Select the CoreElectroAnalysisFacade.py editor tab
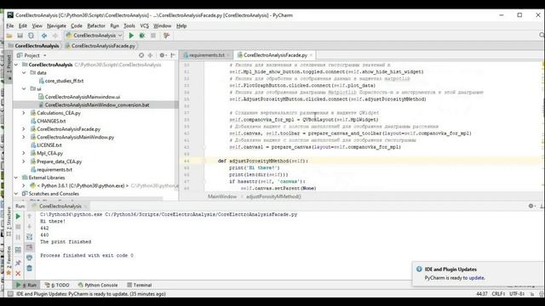Image resolution: width=545 pixels, height=306 pixels. 275,55
